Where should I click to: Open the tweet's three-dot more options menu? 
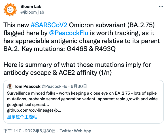(x=161, y=7)
